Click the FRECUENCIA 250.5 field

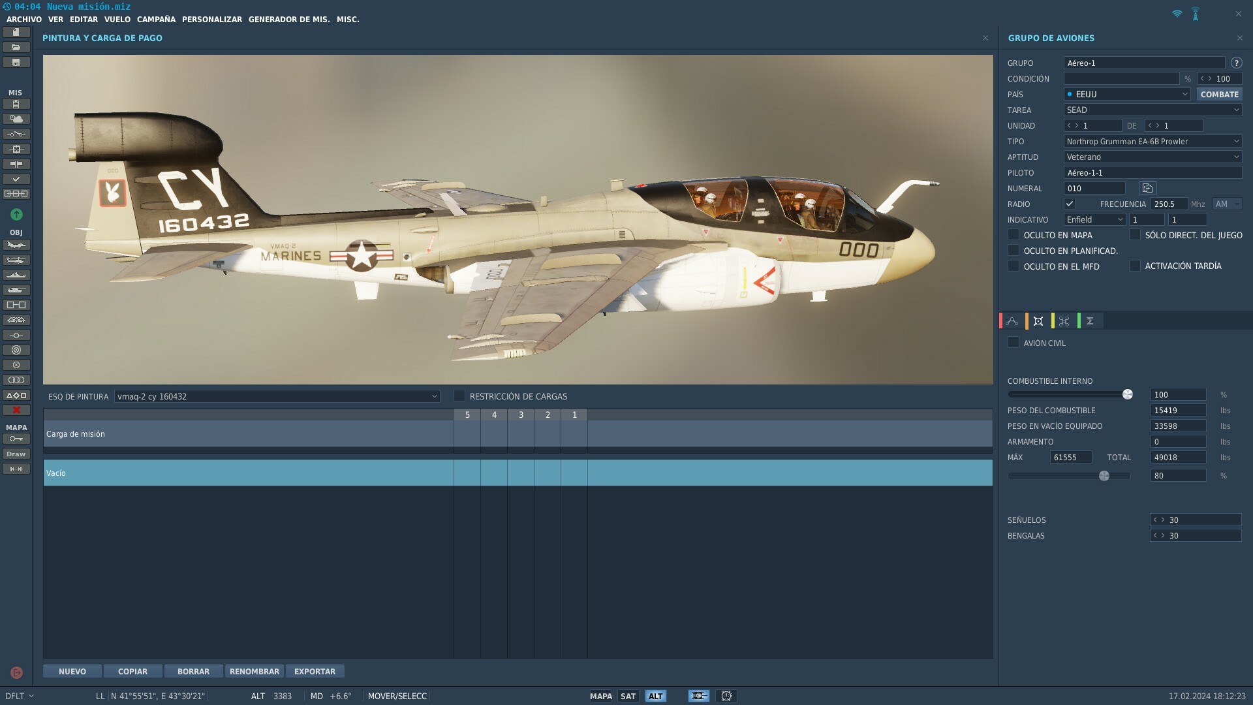point(1169,204)
